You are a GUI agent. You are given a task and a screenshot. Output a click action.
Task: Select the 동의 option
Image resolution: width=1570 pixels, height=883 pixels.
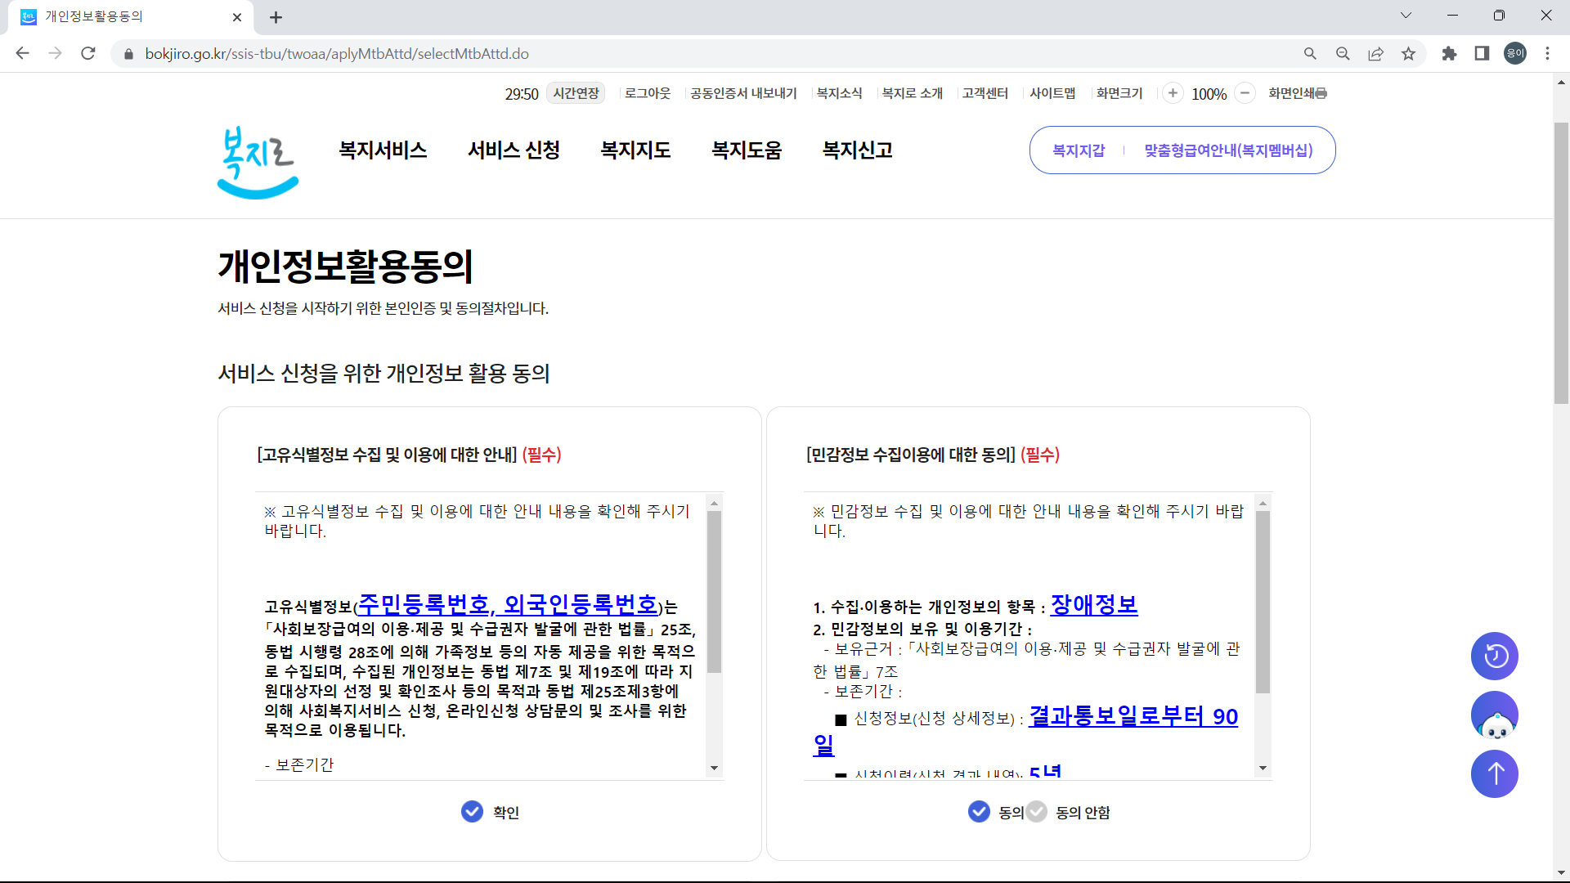(978, 811)
